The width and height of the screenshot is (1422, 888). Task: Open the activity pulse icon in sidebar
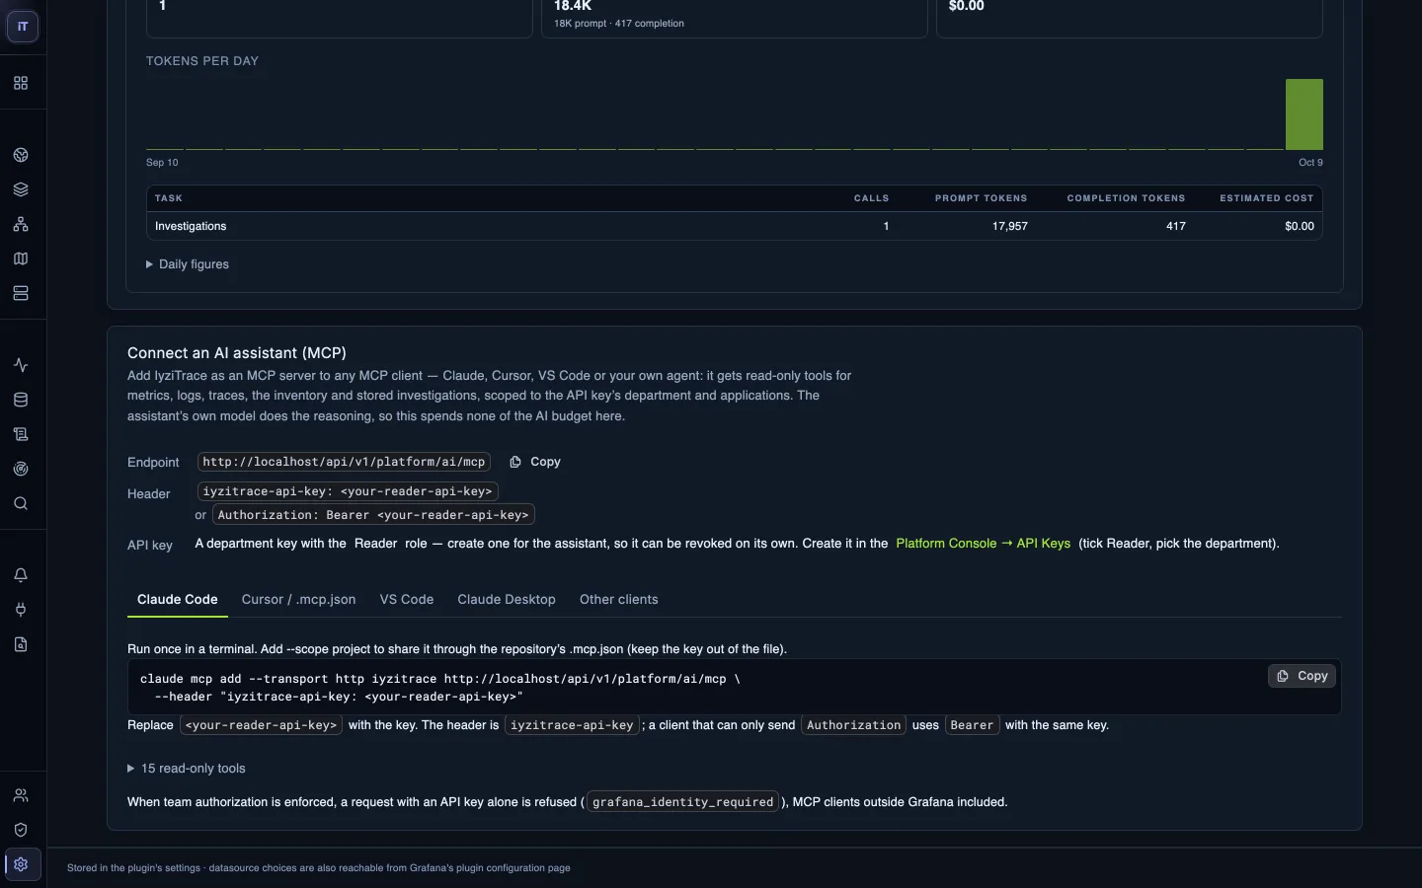pyautogui.click(x=21, y=365)
